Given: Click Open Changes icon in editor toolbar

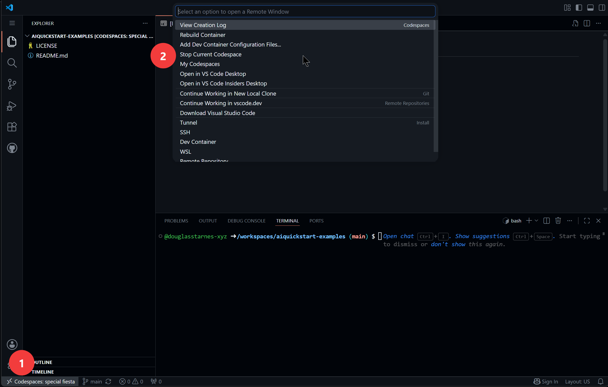Looking at the screenshot, I should point(575,23).
